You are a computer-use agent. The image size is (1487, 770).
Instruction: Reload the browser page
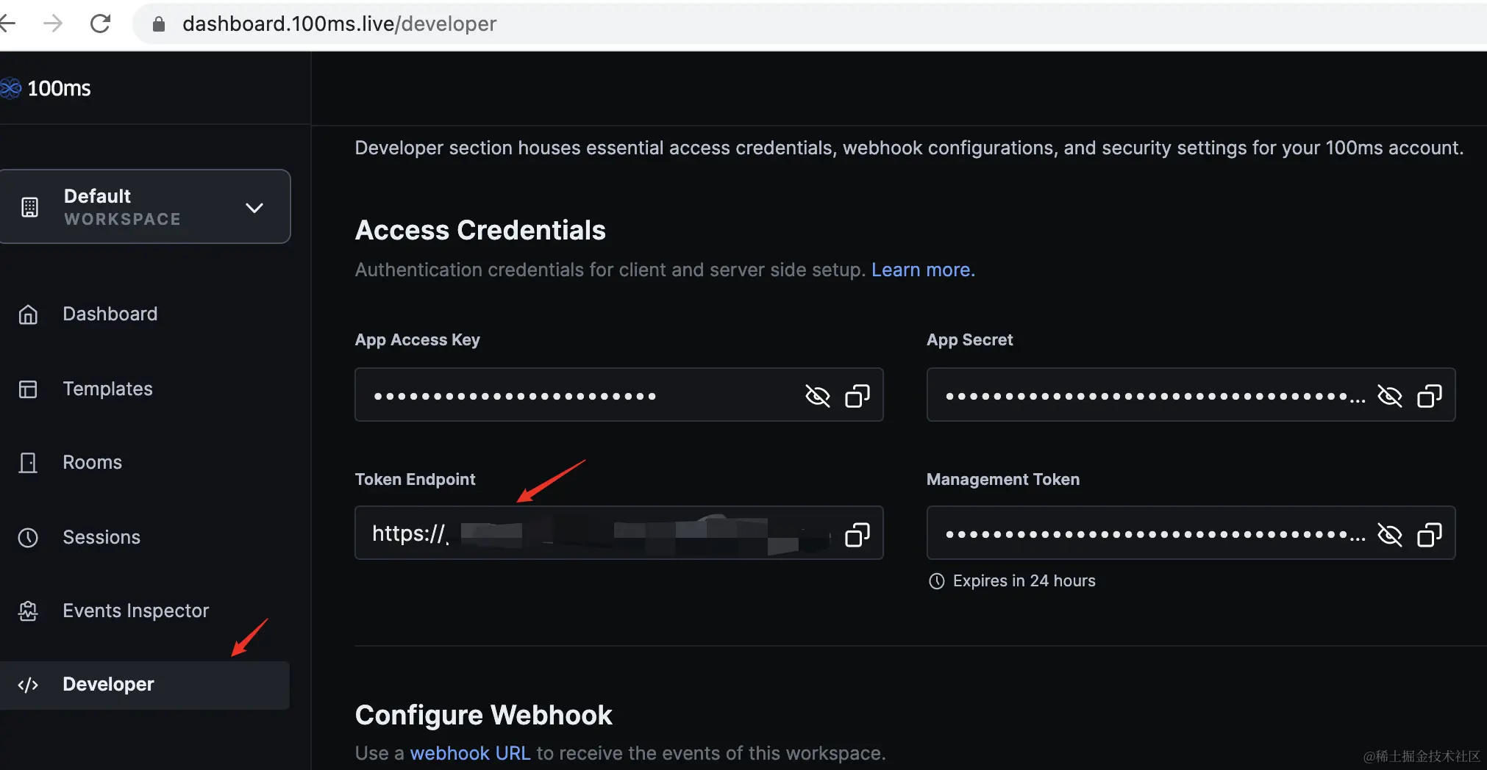[x=100, y=24]
